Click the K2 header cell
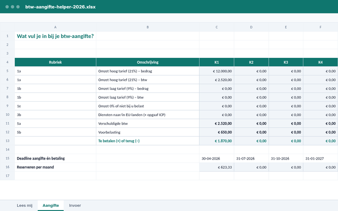The image size is (338, 211). pos(251,62)
